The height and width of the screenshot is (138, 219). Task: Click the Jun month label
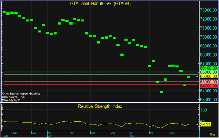132,136
